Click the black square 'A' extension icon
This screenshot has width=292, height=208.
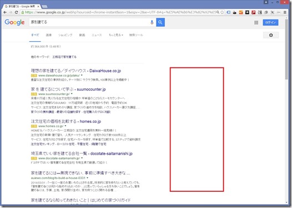[247, 12]
